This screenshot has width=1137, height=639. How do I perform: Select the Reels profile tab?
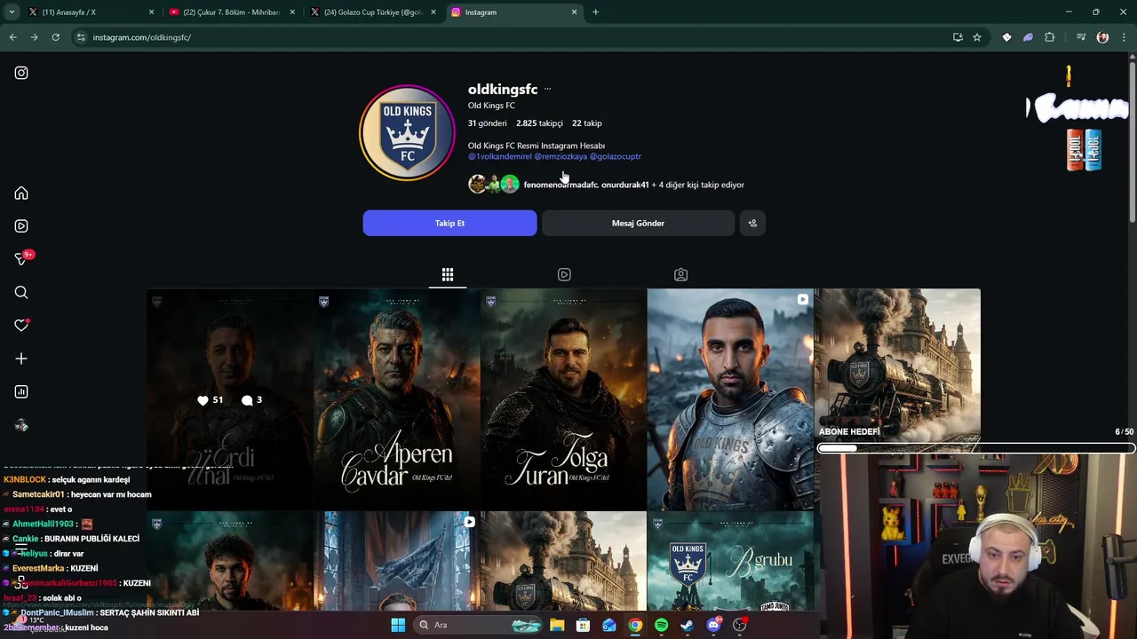564,275
